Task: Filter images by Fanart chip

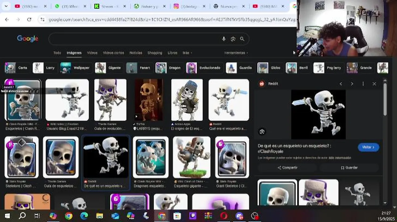Action: [x=139, y=68]
